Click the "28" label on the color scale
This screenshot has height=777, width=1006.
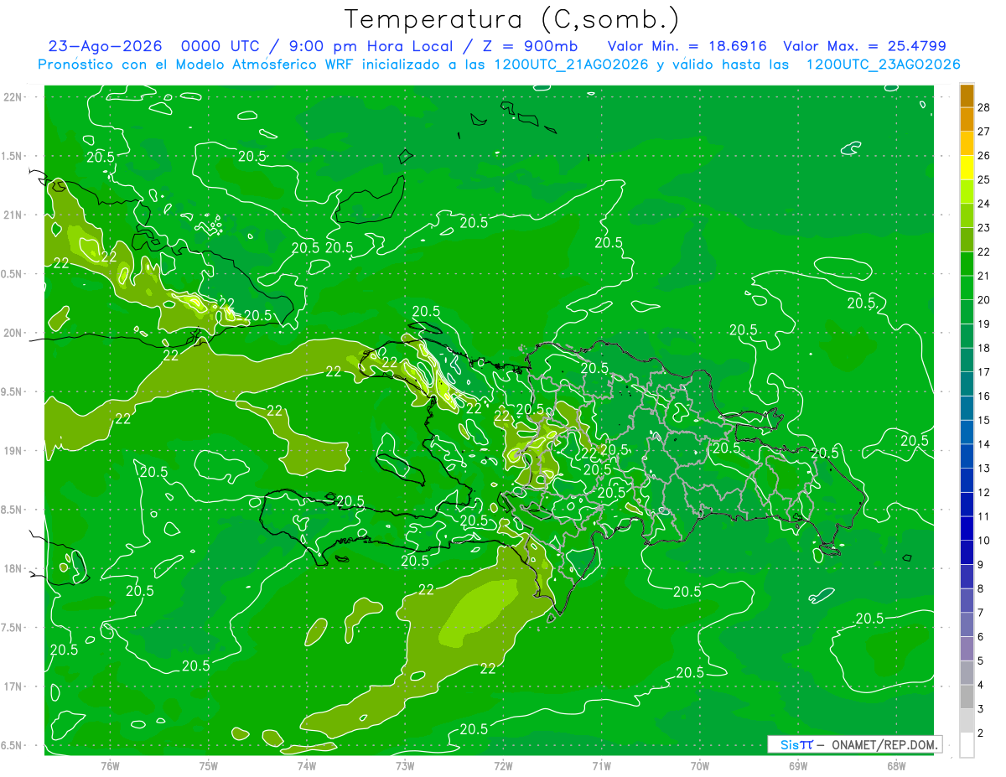985,107
